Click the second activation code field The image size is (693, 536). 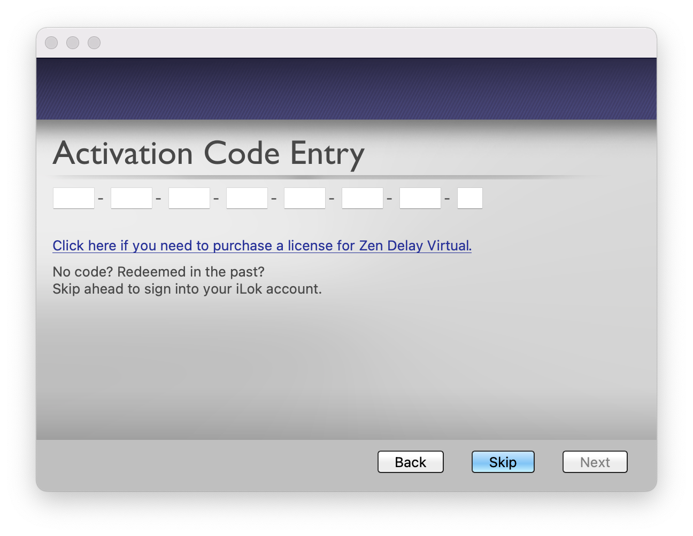[132, 198]
